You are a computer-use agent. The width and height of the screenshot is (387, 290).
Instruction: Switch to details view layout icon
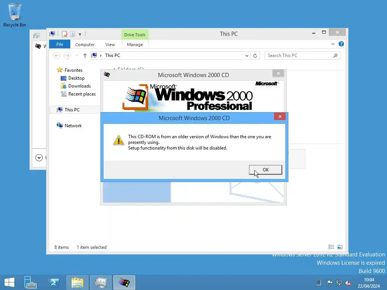pyautogui.click(x=331, y=247)
